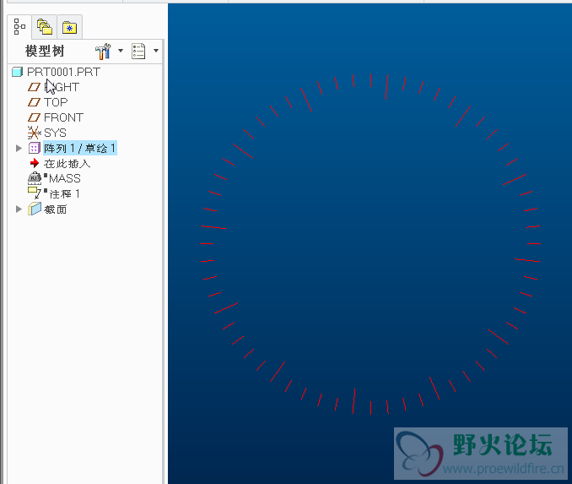Click the RIGHT datum plane icon
This screenshot has height=484, width=572.
(34, 87)
